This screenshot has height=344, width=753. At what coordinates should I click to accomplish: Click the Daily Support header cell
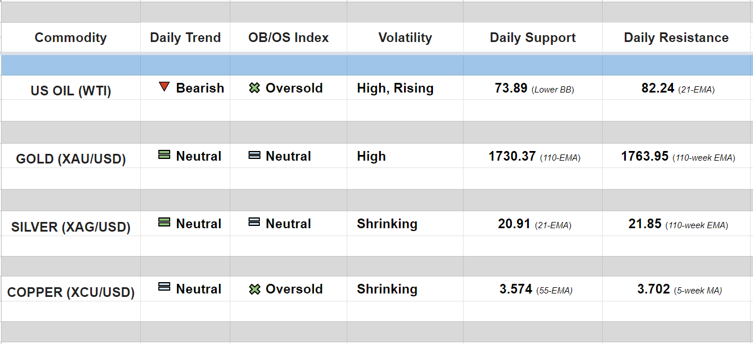(x=532, y=38)
